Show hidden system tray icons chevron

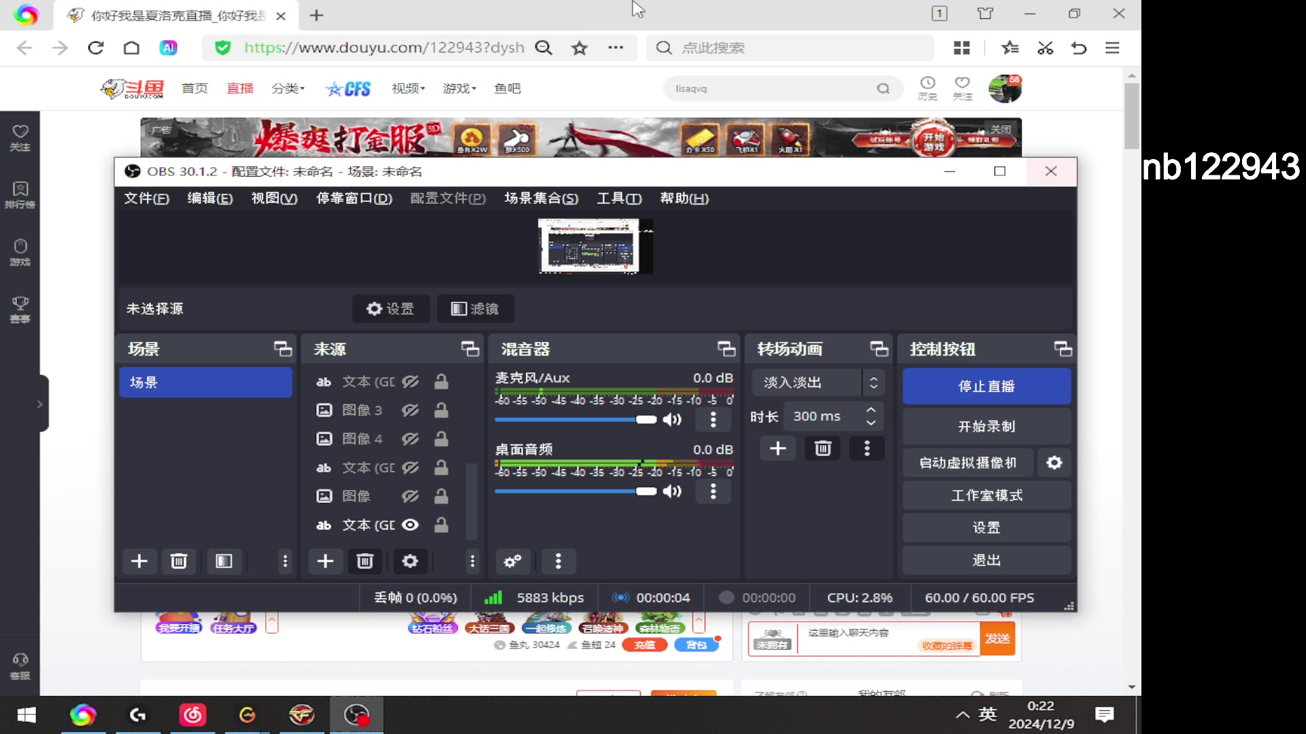(x=962, y=715)
